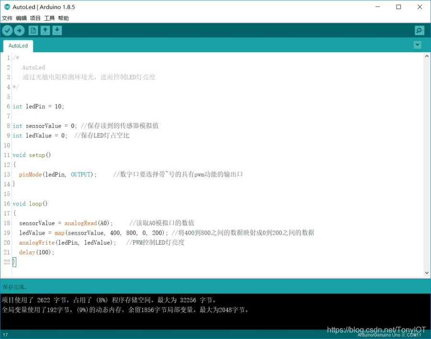Click the "AutoLed" comment text on line 2
The height and width of the screenshot is (339, 431).
tap(34, 68)
